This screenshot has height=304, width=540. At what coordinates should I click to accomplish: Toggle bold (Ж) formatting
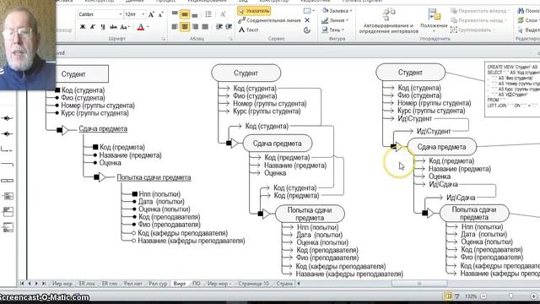pyautogui.click(x=83, y=27)
